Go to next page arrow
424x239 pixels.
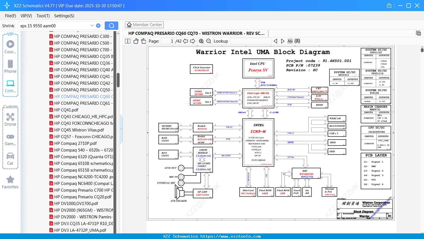click(193, 41)
